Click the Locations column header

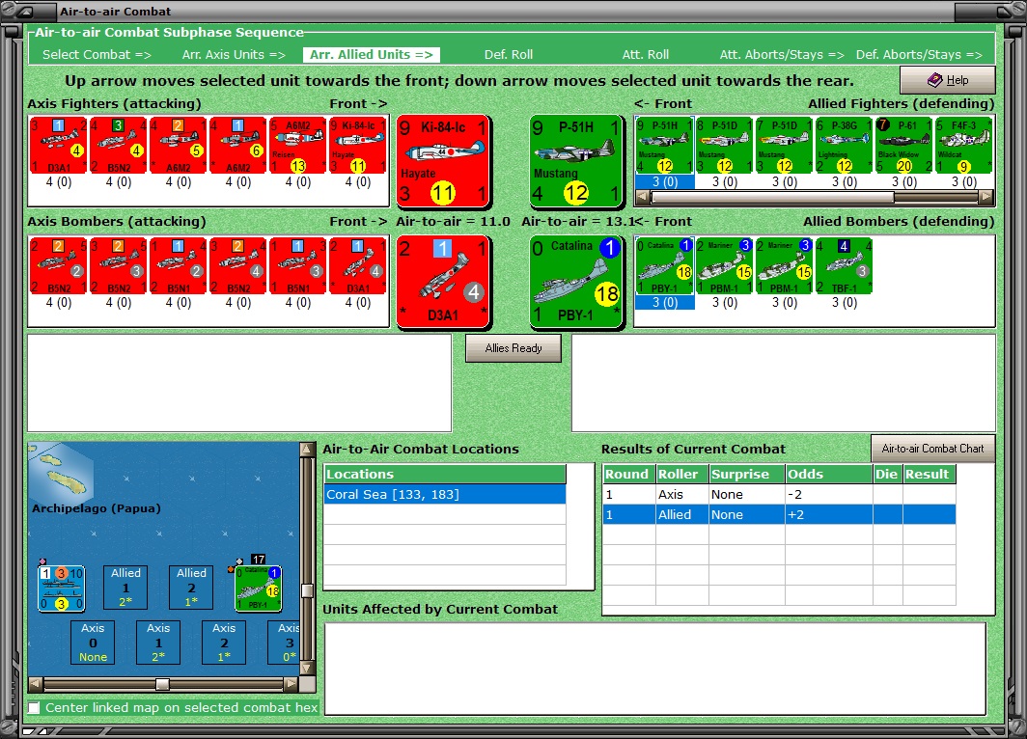point(445,474)
